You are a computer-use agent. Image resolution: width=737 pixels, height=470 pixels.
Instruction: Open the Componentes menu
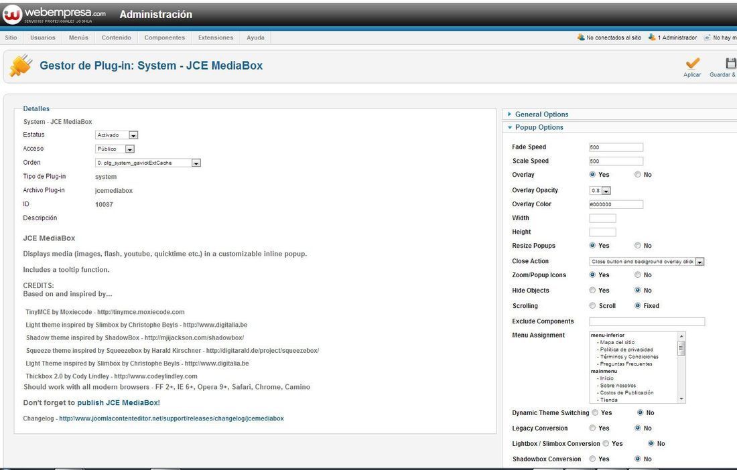(x=165, y=37)
